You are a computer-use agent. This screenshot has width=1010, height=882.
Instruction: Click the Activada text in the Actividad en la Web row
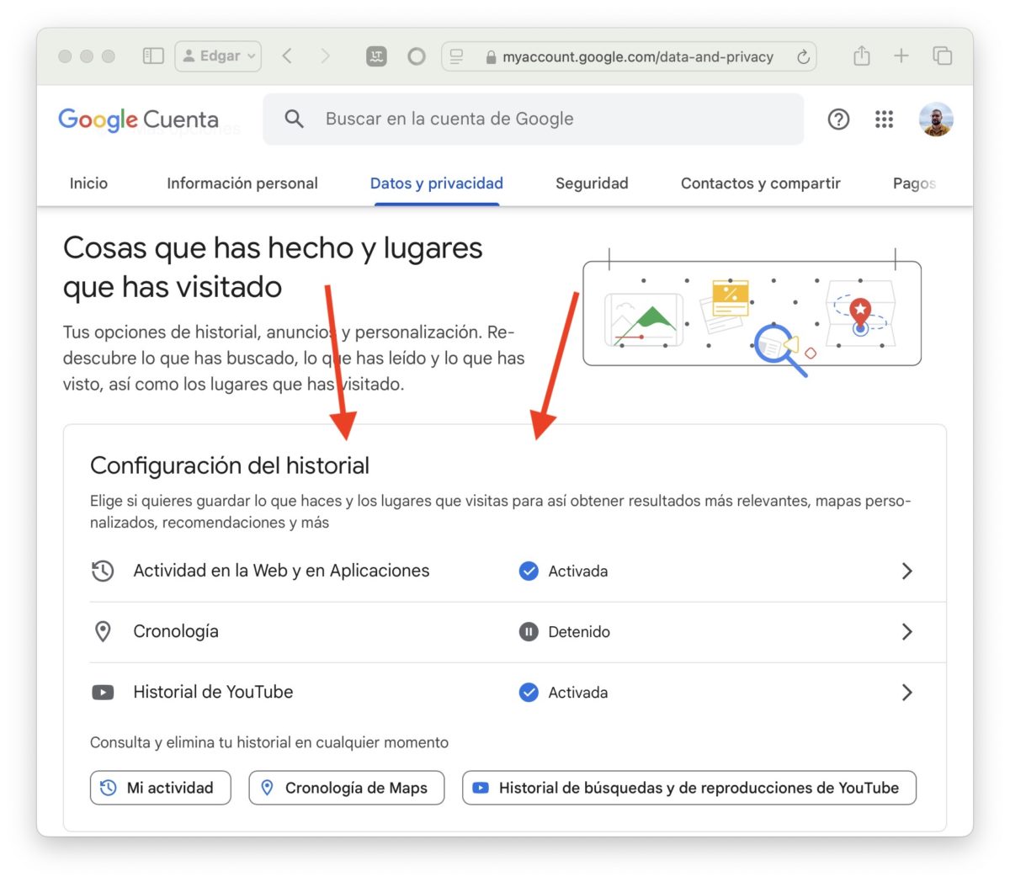tap(578, 571)
